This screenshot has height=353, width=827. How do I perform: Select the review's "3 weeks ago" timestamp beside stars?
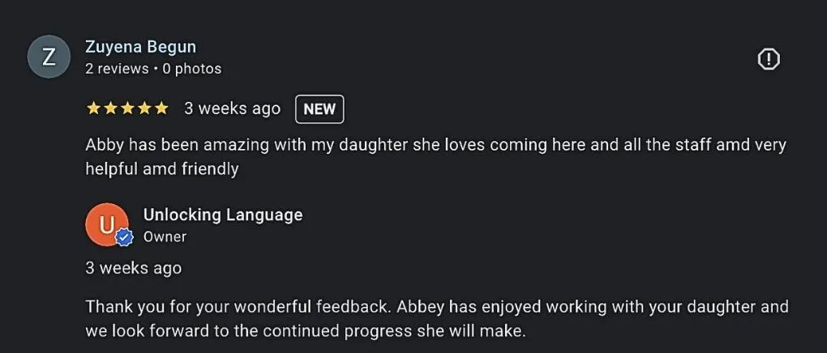pyautogui.click(x=233, y=108)
